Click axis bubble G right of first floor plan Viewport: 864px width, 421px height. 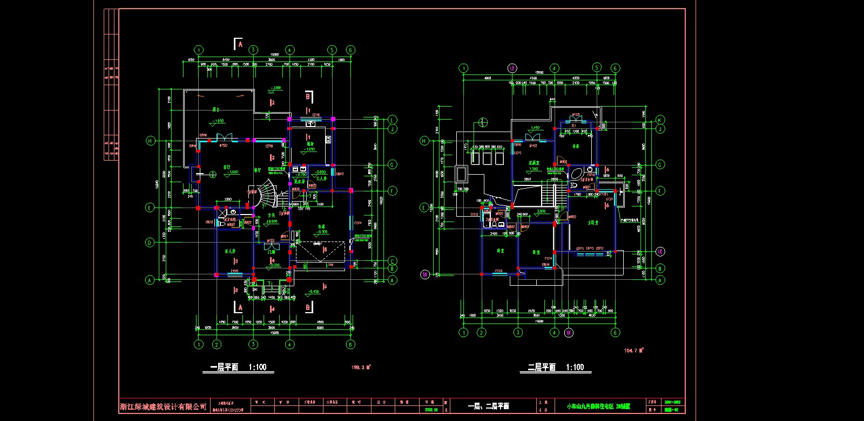(x=393, y=164)
